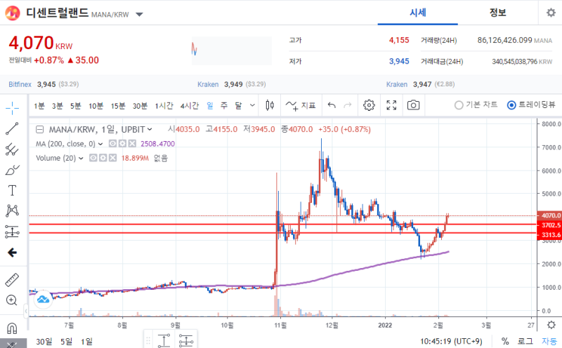
Task: Open Volume indicator settings
Action: tap(103, 158)
